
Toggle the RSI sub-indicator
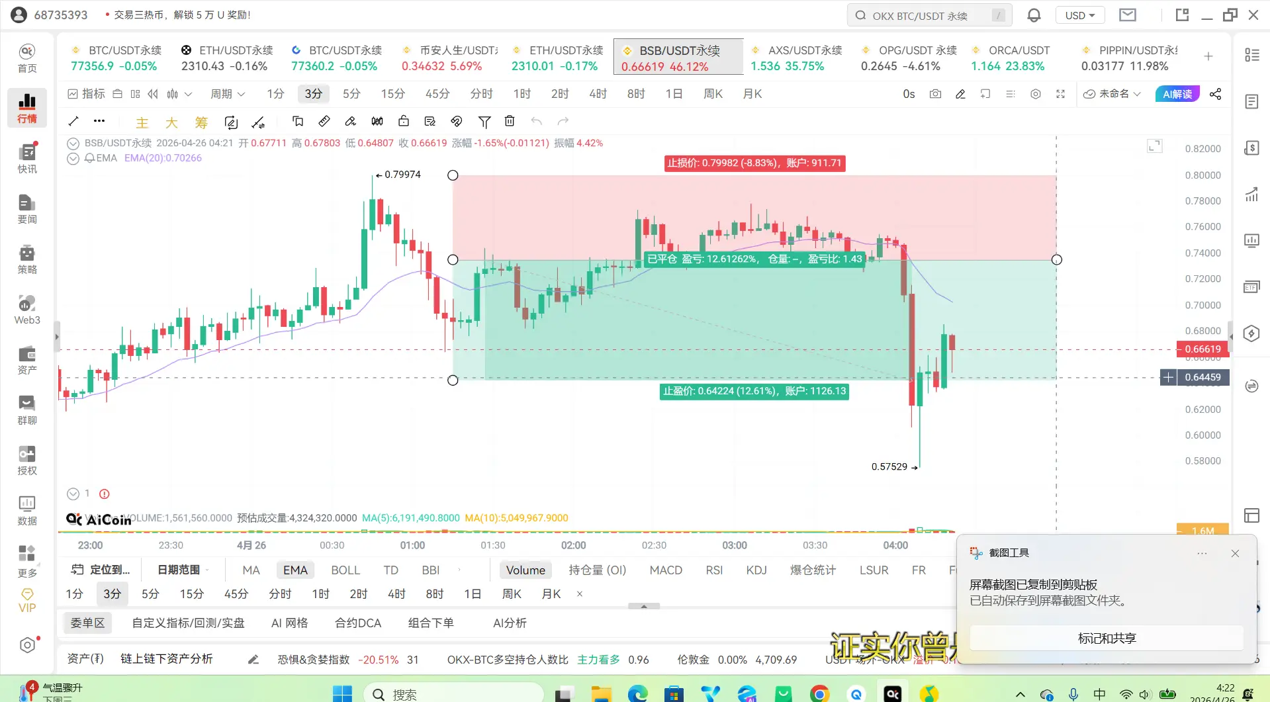(714, 570)
